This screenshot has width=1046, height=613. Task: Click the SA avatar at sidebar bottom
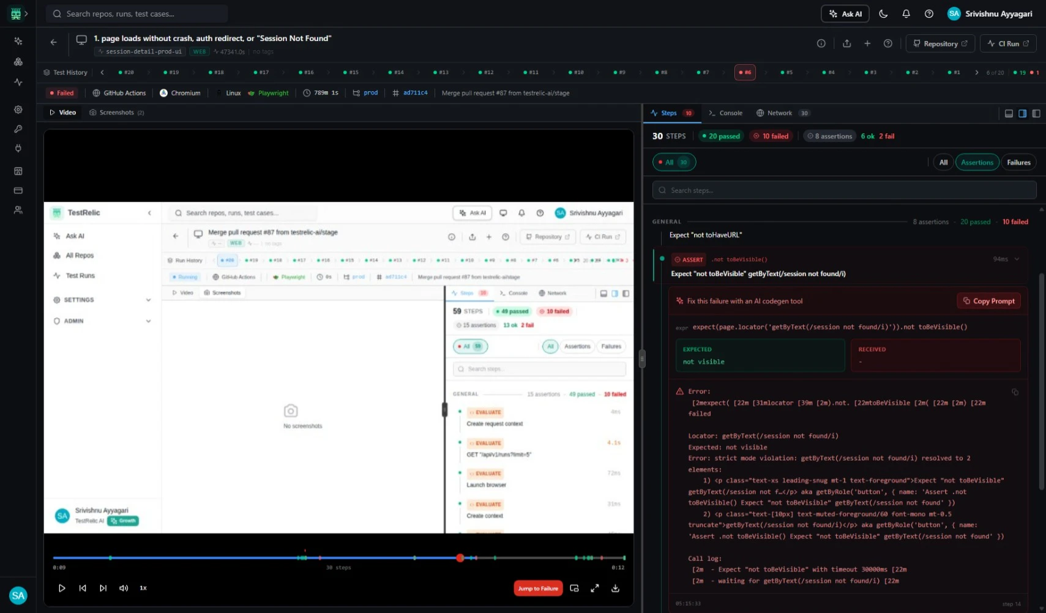pyautogui.click(x=18, y=595)
